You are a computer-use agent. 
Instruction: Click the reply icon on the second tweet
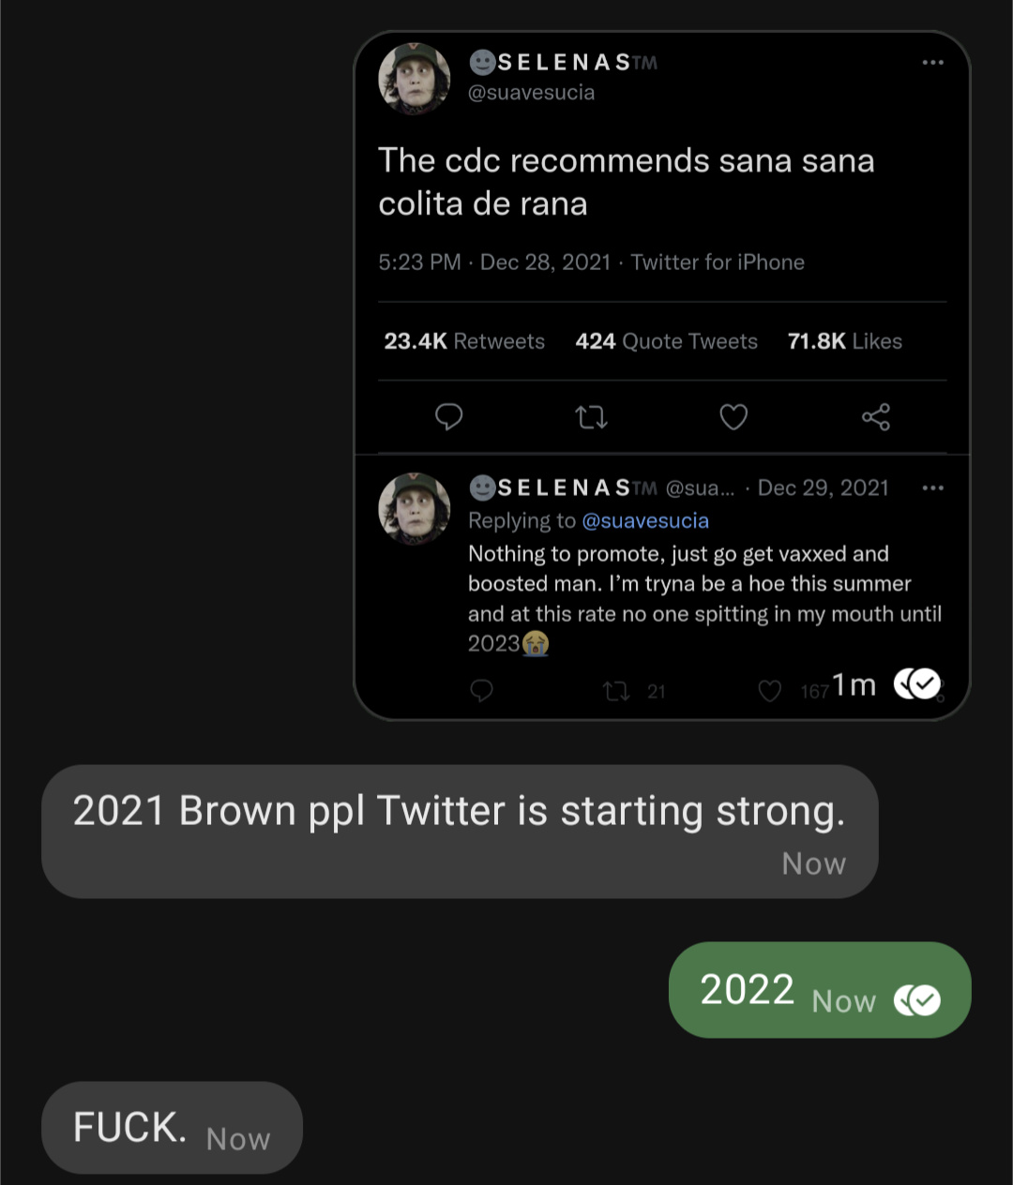481,692
